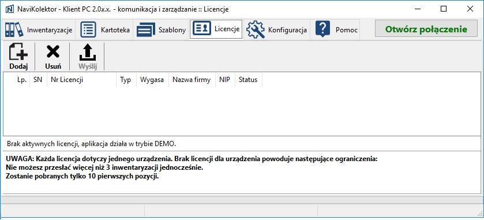Screen dimensions: 484x220
Task: Open the Pomoc tab label
Action: pos(347,30)
